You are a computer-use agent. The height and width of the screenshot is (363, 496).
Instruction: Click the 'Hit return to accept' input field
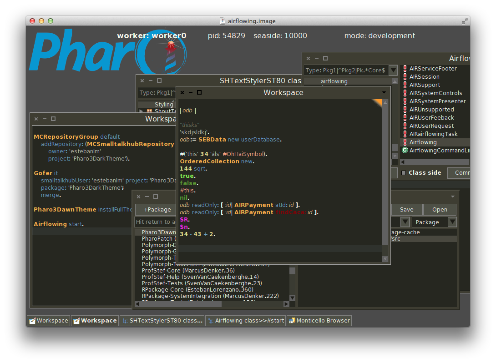tap(155, 222)
